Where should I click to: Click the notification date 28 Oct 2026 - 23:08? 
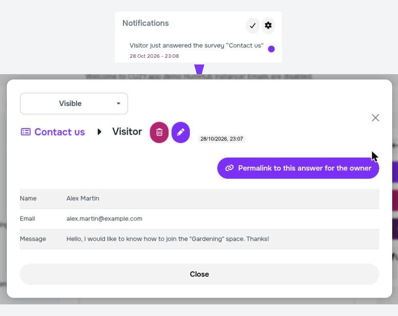pyautogui.click(x=154, y=56)
